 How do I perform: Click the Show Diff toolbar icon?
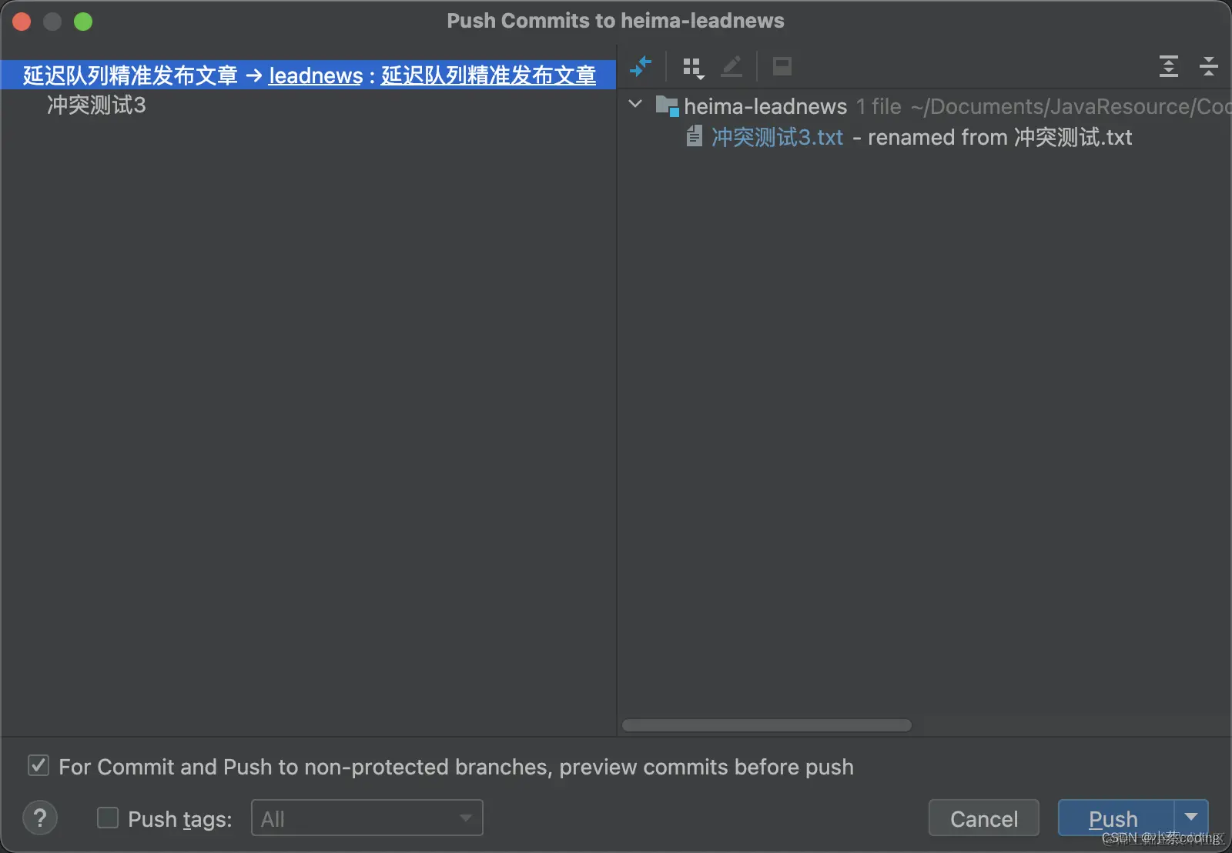640,67
